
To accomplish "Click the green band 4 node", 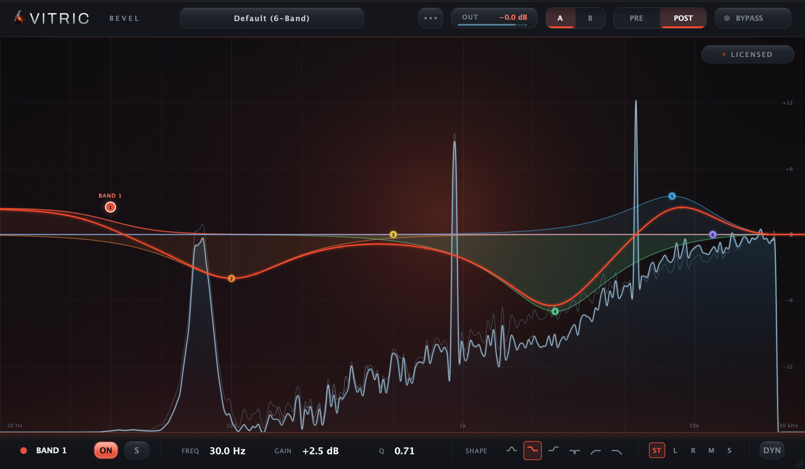I will (555, 312).
